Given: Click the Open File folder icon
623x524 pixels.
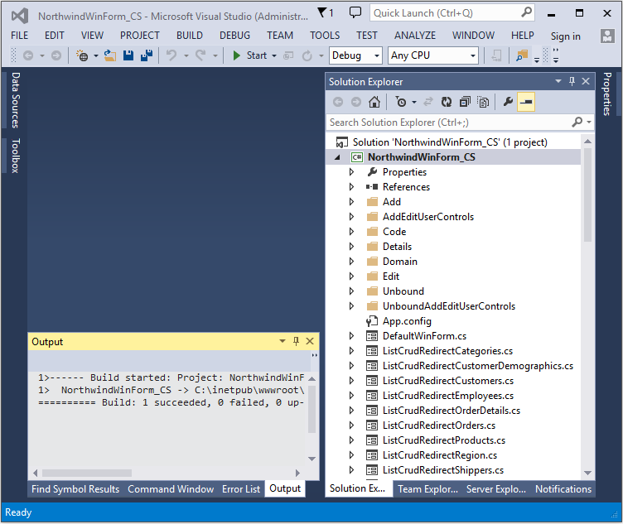Looking at the screenshot, I should (x=110, y=55).
